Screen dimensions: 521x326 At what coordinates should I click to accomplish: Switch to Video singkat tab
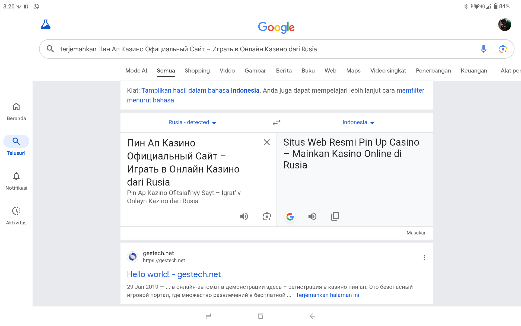pyautogui.click(x=388, y=71)
